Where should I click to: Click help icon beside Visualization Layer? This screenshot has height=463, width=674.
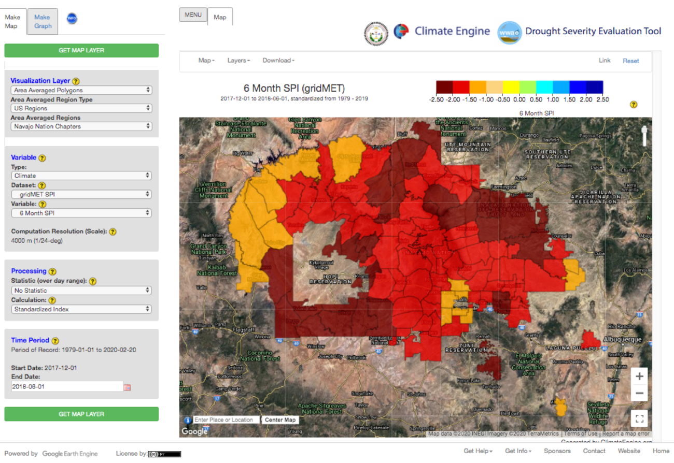point(76,81)
